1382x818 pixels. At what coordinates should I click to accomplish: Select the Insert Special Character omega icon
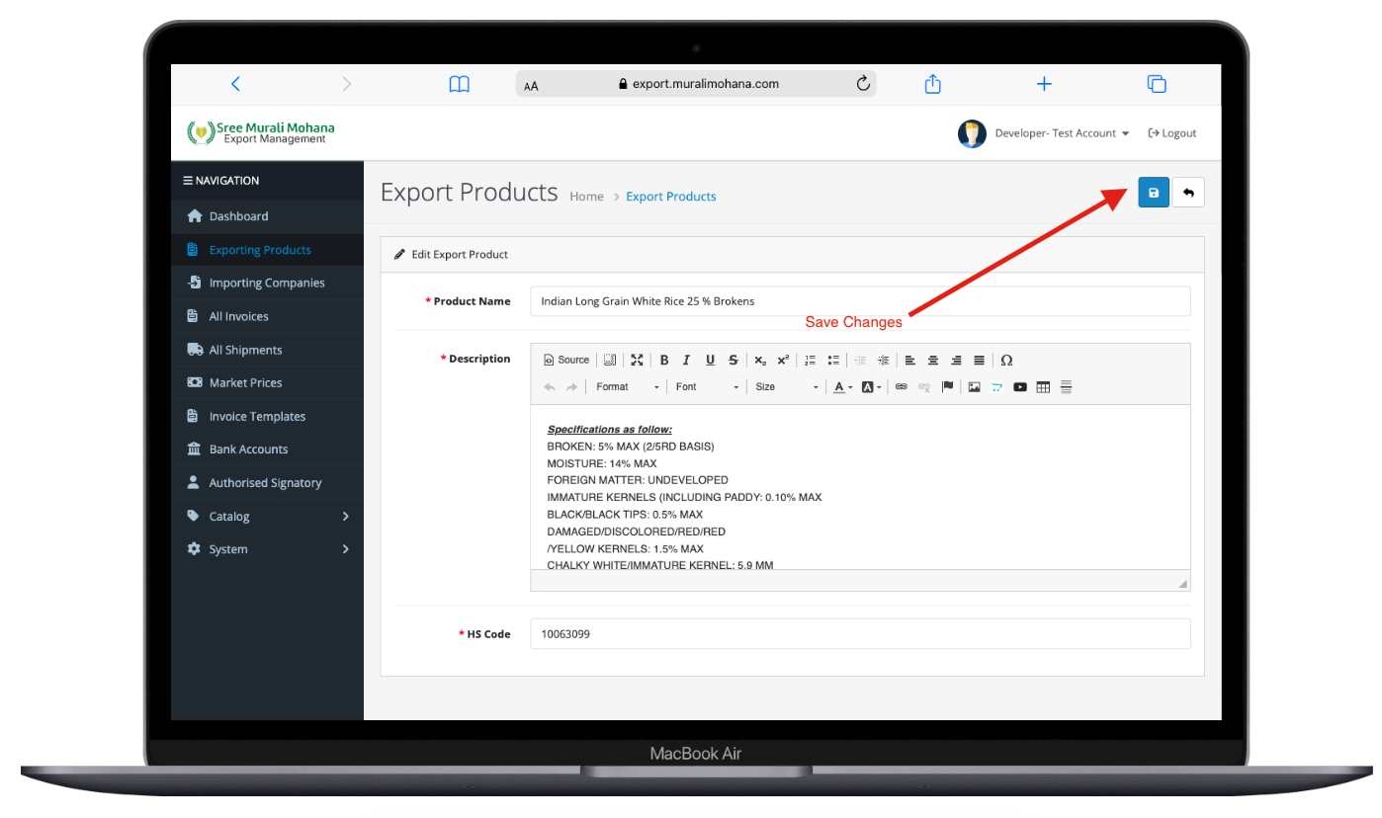(x=1006, y=360)
